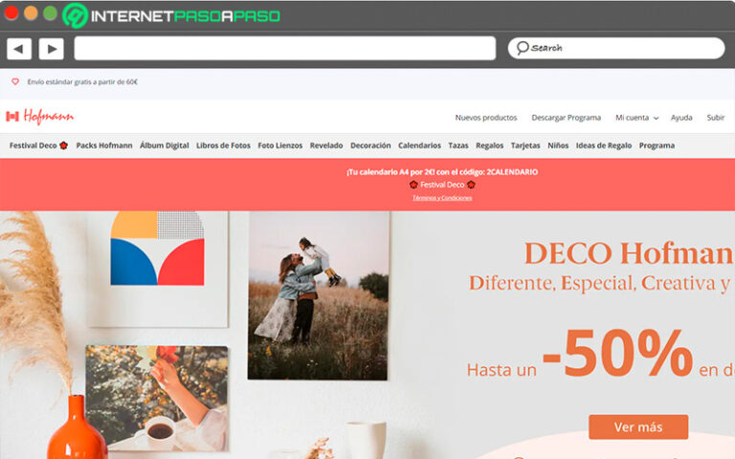Viewport: 735px width, 459px height.
Task: Click the yellow minimize window dot
Action: 31,13
